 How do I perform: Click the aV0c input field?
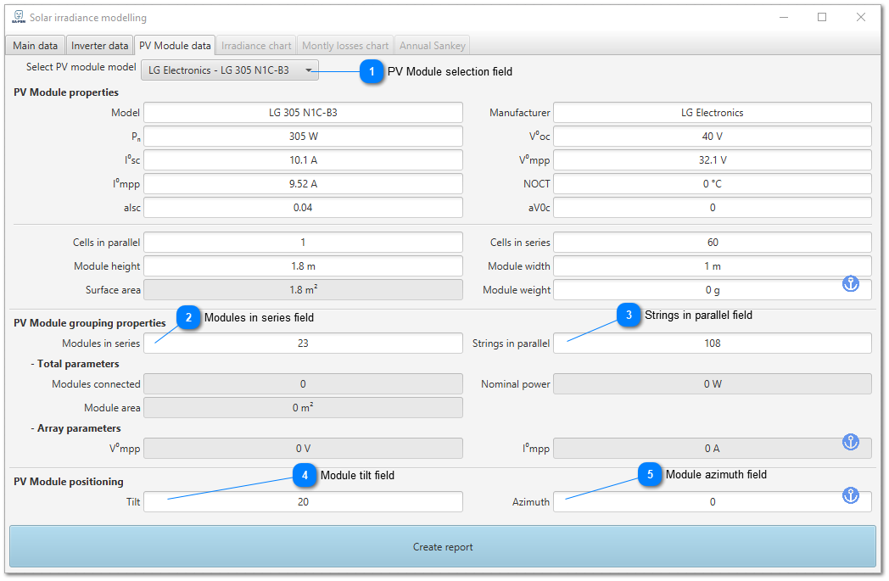[x=713, y=208]
